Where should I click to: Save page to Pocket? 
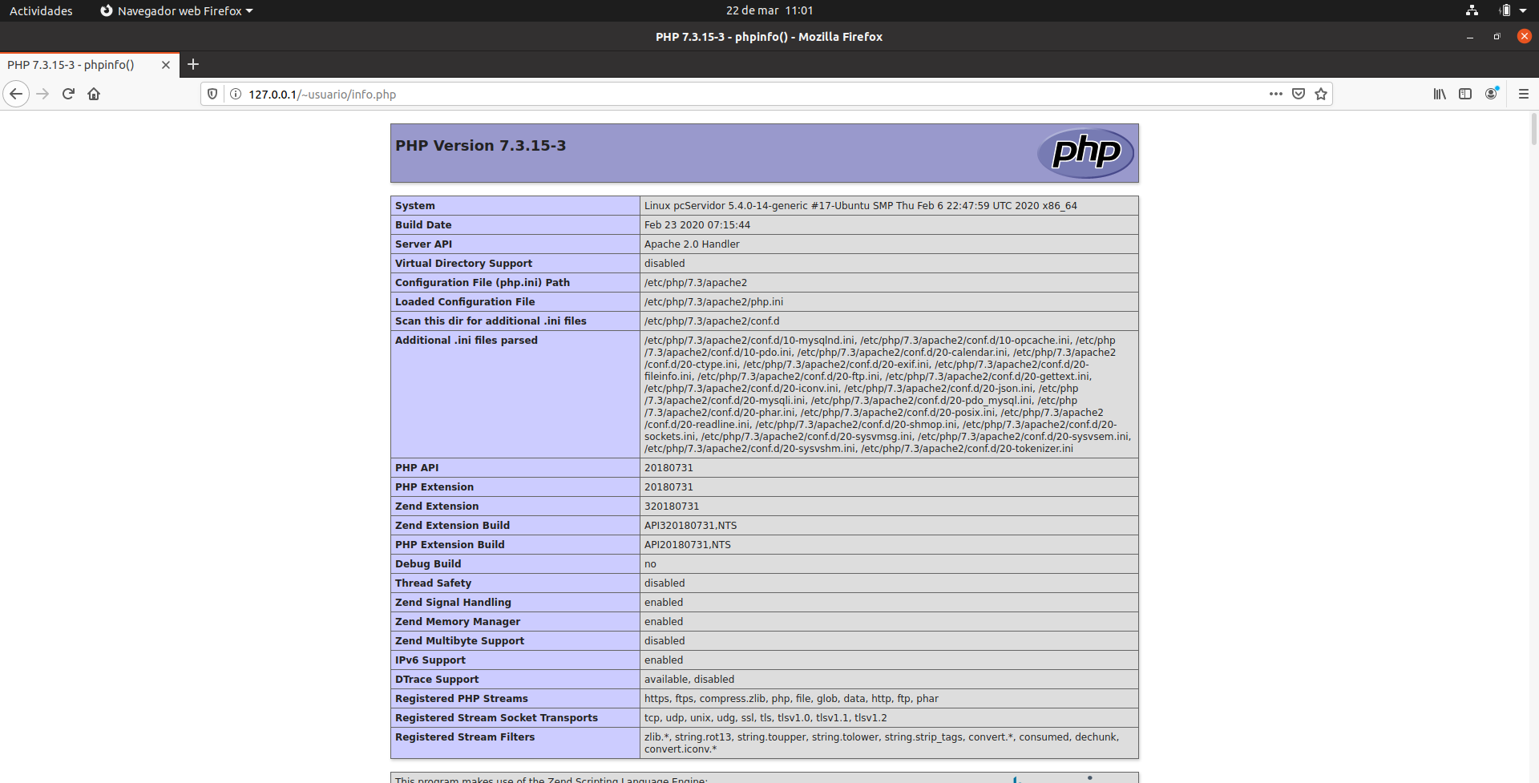[1299, 94]
